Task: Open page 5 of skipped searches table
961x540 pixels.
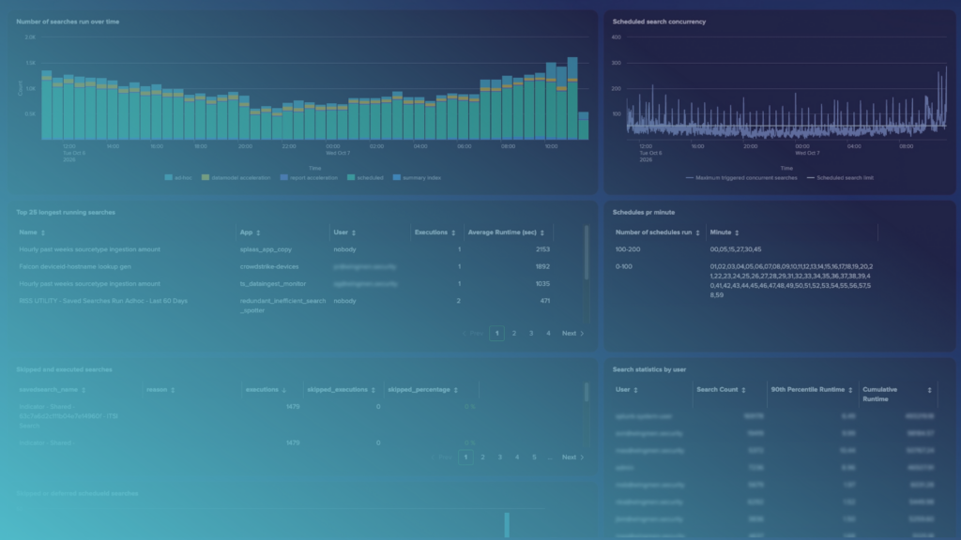Action: [x=534, y=457]
